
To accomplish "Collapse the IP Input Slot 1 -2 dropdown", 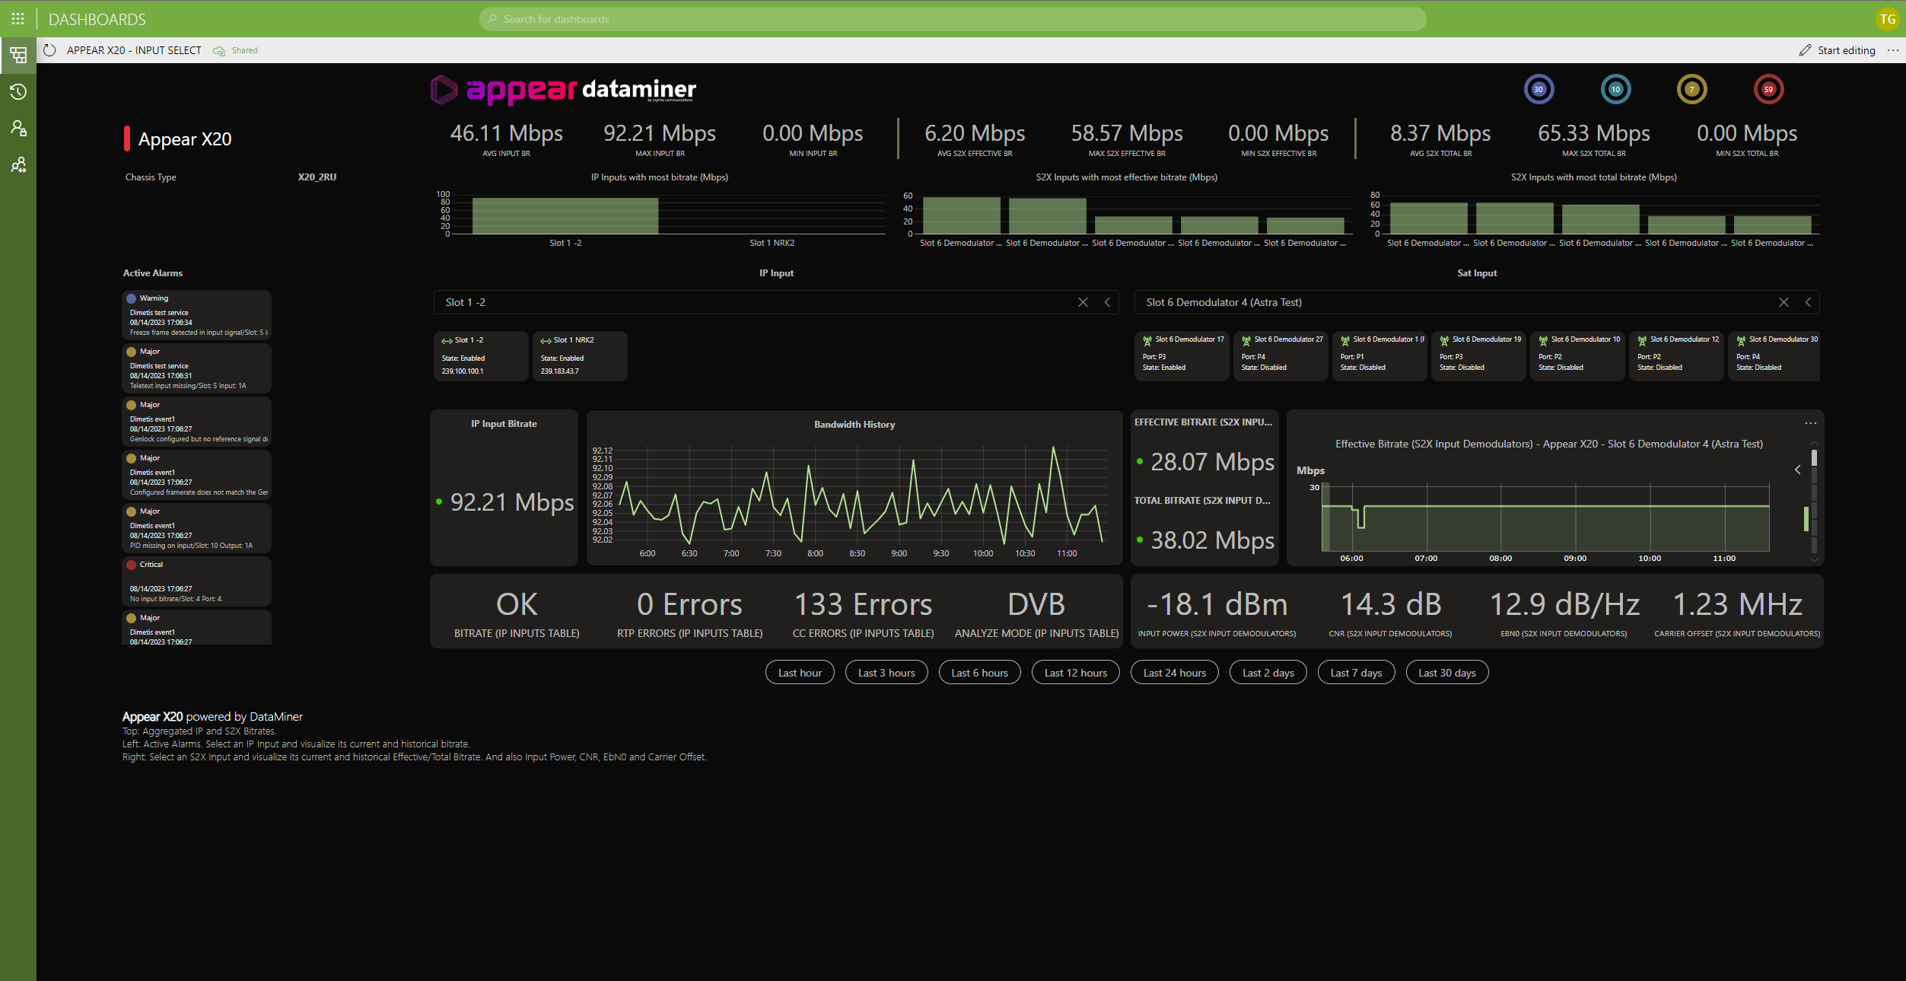I will coord(1107,302).
